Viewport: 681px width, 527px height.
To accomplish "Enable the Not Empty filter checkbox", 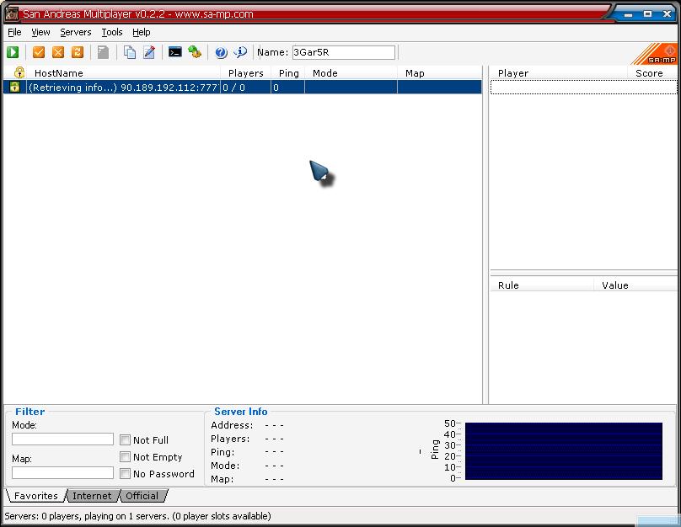I will click(125, 457).
